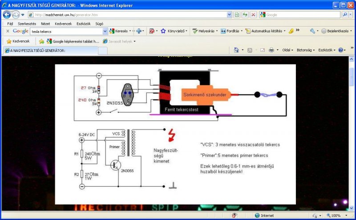
Task: Open the Eszközök command bar menu
Action: 327,50
